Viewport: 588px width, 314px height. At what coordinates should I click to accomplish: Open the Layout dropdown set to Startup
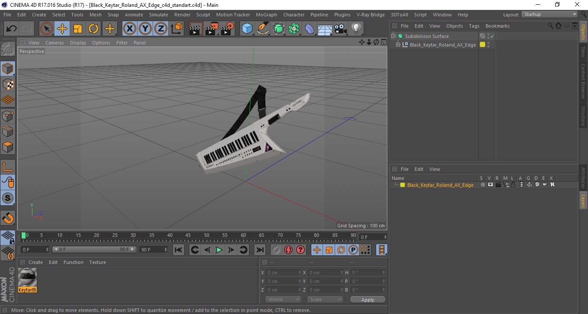tap(550, 14)
